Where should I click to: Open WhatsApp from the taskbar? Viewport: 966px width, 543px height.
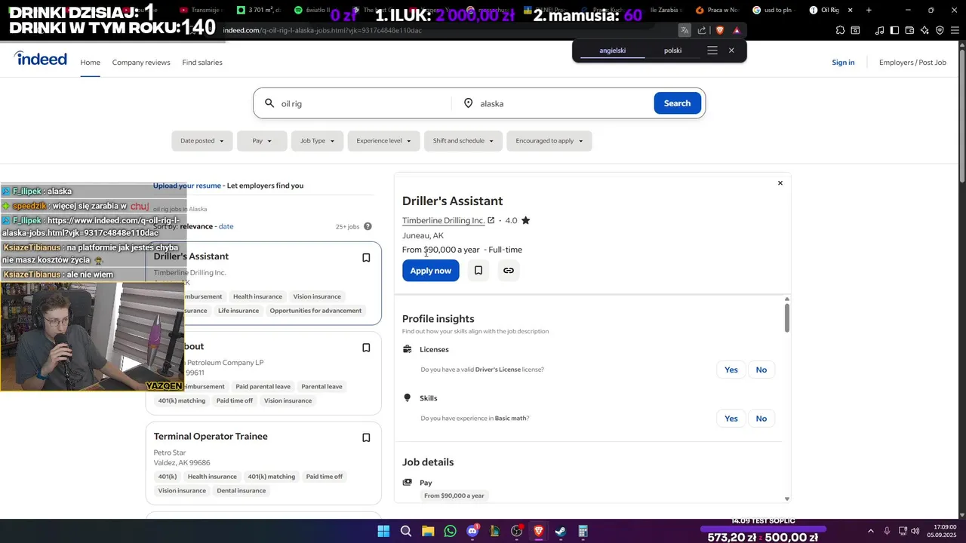pos(451,531)
